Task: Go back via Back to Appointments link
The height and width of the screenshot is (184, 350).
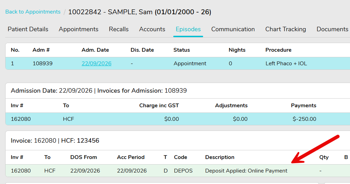Action: pyautogui.click(x=33, y=12)
